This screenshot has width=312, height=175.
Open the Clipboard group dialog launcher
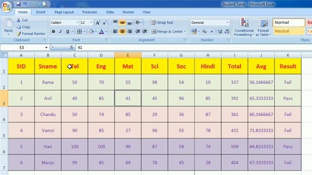click(x=45, y=40)
